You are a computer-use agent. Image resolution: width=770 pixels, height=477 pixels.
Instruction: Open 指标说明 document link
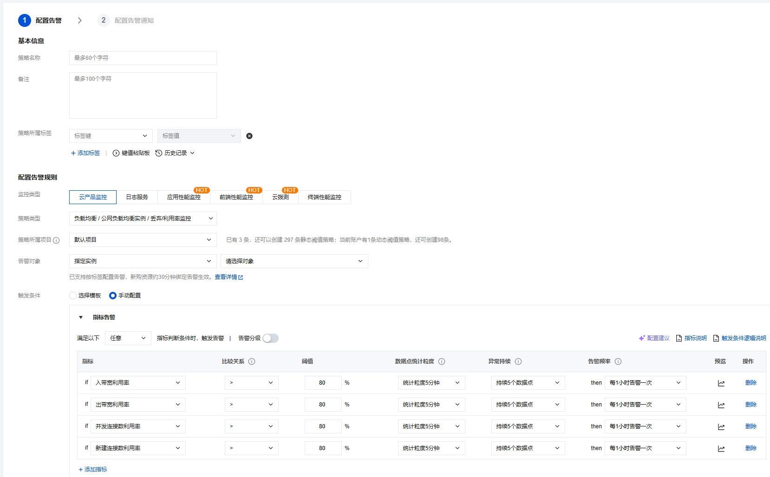click(x=692, y=338)
